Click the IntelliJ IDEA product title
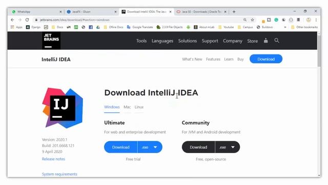 pyautogui.click(x=56, y=60)
